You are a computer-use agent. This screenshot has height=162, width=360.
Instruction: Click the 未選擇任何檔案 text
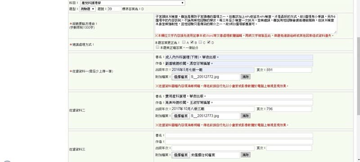pyautogui.click(x=203, y=155)
